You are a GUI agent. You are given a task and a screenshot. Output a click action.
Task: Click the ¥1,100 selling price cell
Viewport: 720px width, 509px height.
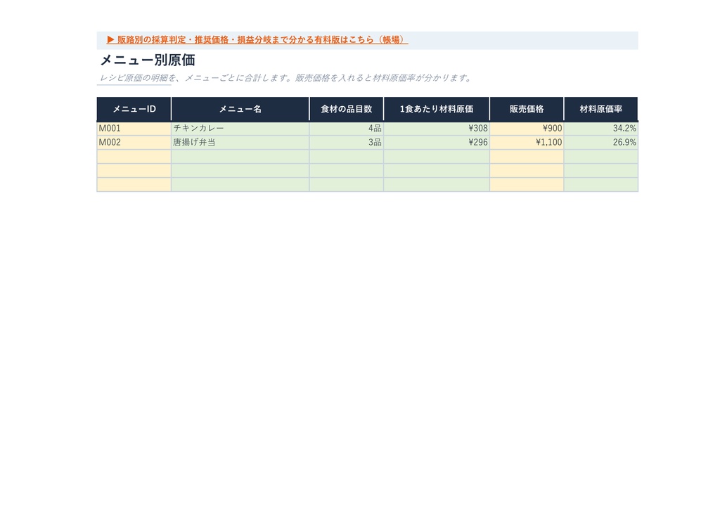click(x=527, y=143)
